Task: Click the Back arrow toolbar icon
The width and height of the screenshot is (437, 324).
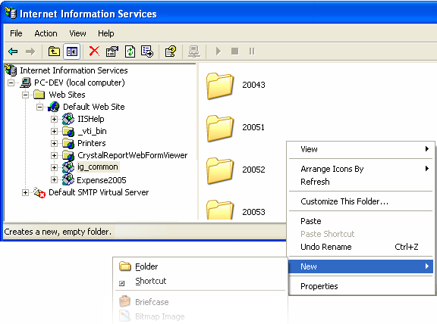Action: tap(13, 51)
